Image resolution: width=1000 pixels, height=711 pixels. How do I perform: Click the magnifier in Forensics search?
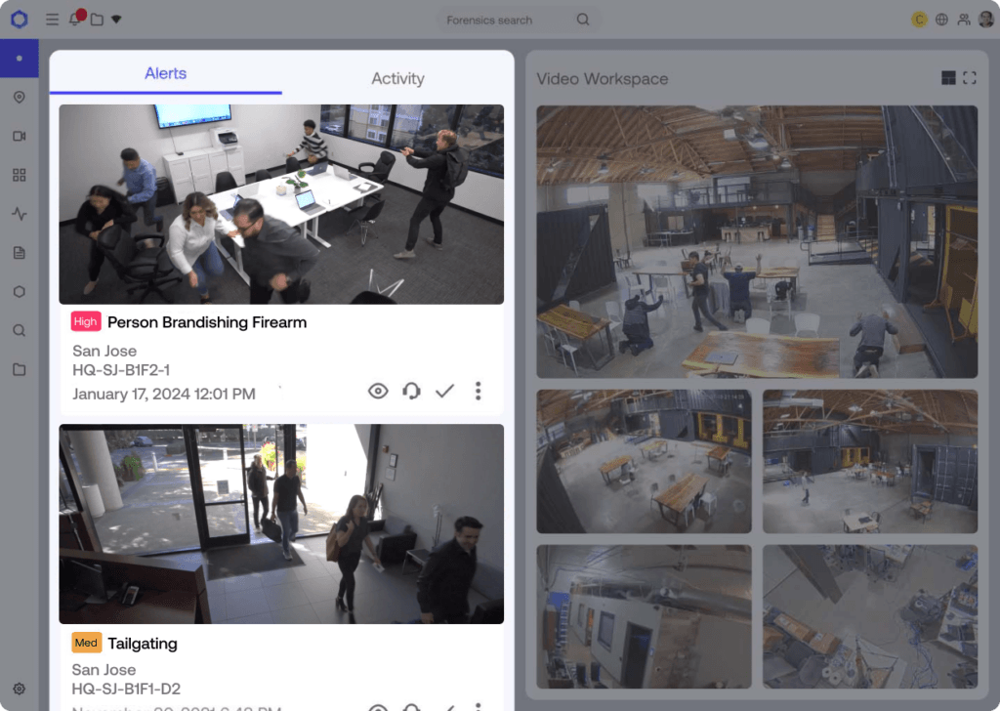click(583, 20)
